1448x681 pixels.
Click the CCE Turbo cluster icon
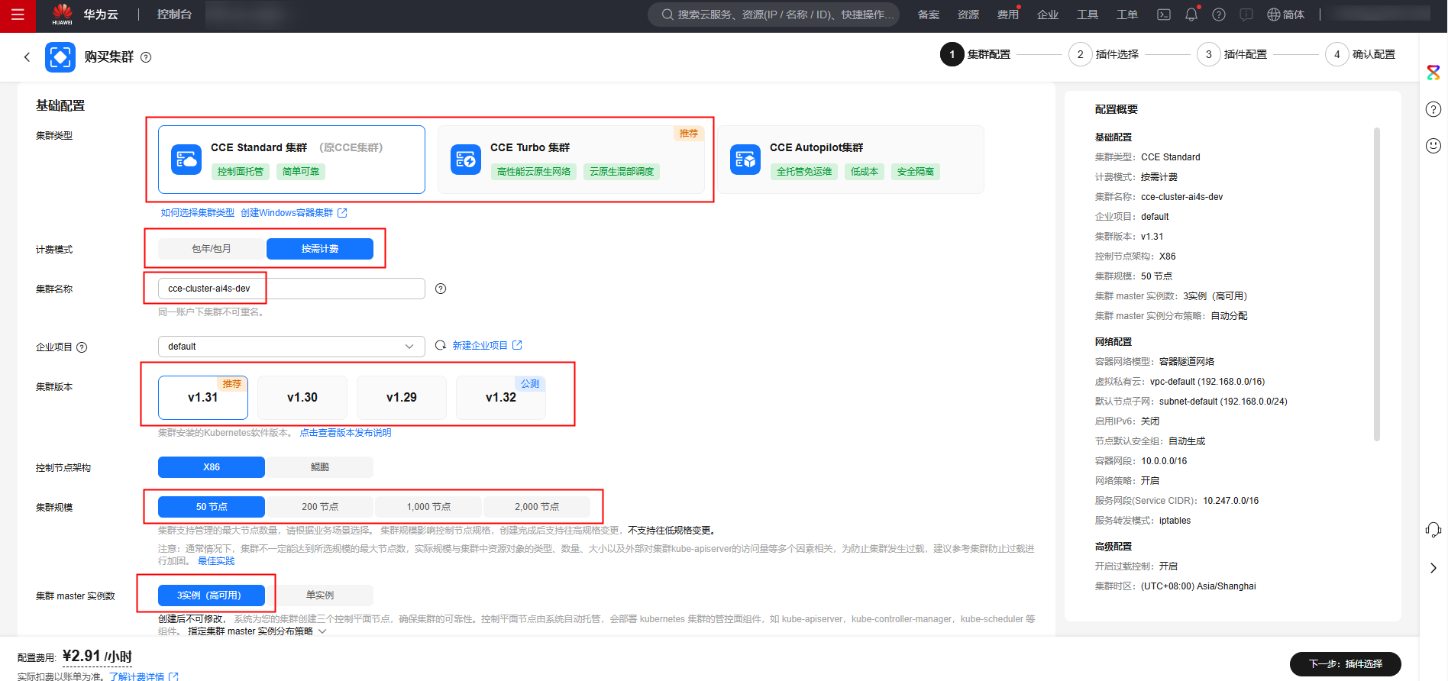(x=466, y=160)
